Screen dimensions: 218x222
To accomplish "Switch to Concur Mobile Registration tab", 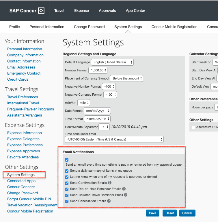I will pos(174,27).
